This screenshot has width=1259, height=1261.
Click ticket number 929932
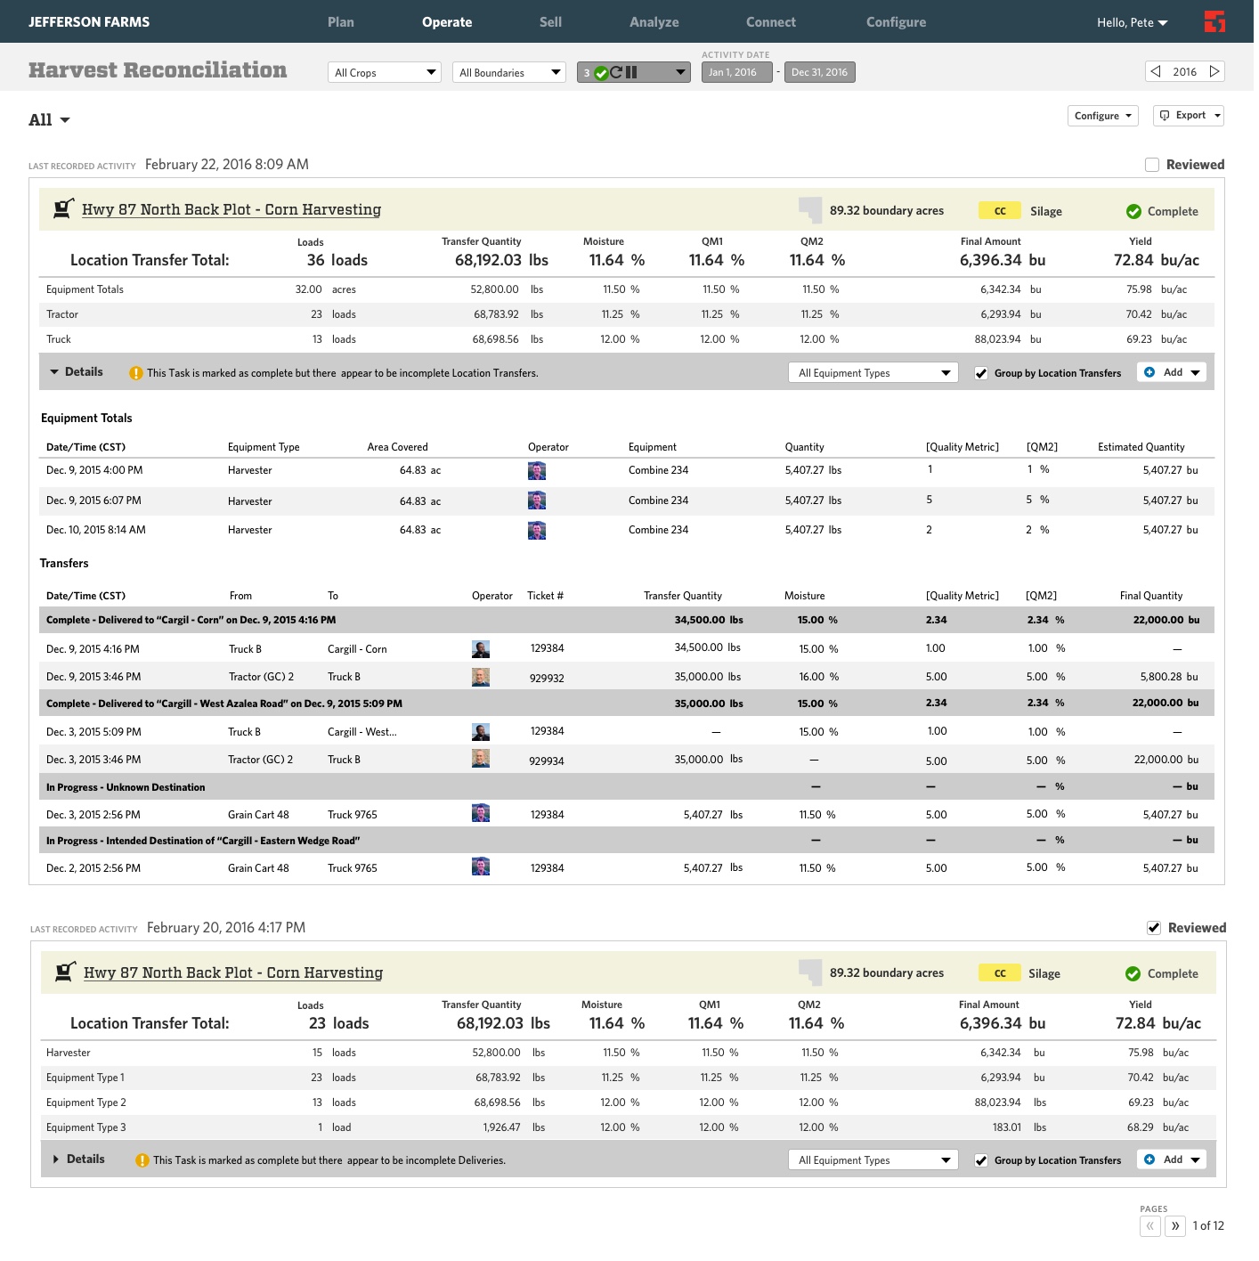coord(548,679)
